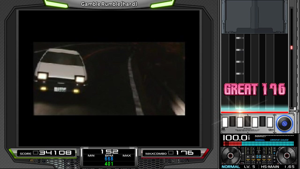
Task: Click the 'PERFECT' label above gauge
Action: 260,136
